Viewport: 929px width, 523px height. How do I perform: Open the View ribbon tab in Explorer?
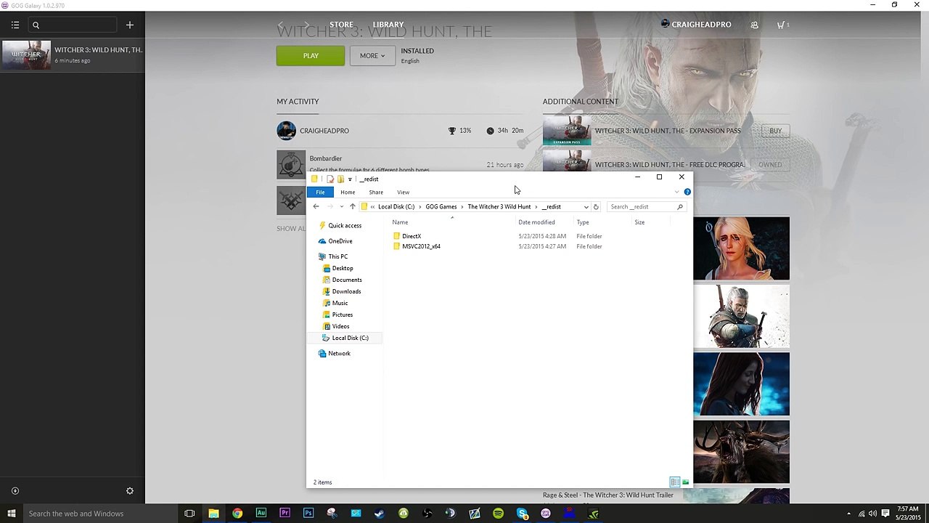(x=404, y=192)
